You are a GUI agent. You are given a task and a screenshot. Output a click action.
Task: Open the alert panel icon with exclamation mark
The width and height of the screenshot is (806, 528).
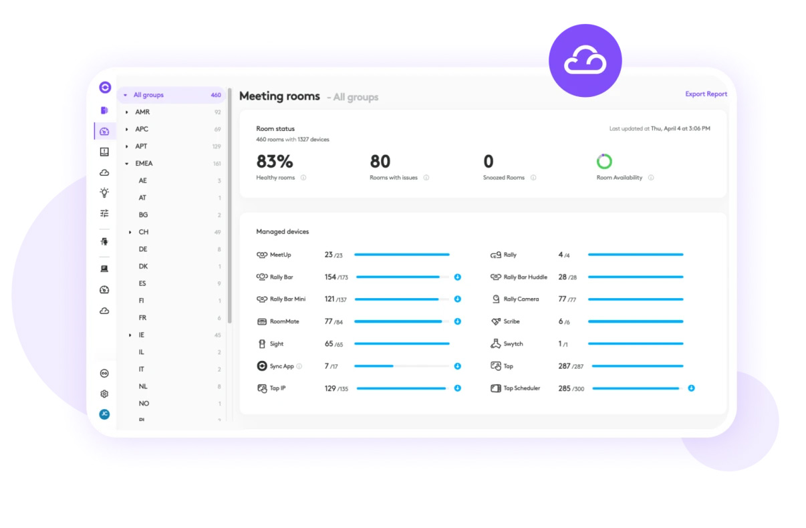pyautogui.click(x=104, y=152)
